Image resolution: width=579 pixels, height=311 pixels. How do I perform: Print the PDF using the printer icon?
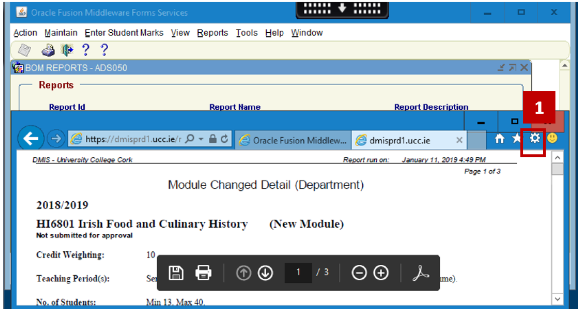[203, 273]
